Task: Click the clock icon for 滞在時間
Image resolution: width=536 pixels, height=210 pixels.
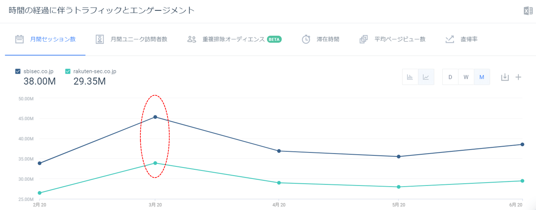Action: click(x=306, y=39)
